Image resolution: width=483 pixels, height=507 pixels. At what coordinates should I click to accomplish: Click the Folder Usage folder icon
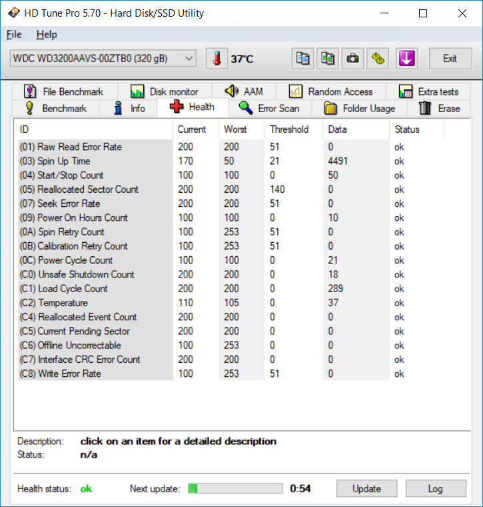point(330,108)
